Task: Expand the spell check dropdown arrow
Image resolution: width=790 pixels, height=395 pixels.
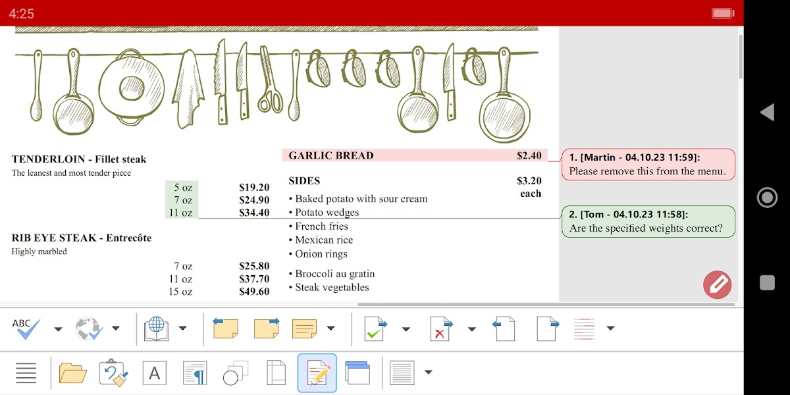Action: point(58,329)
